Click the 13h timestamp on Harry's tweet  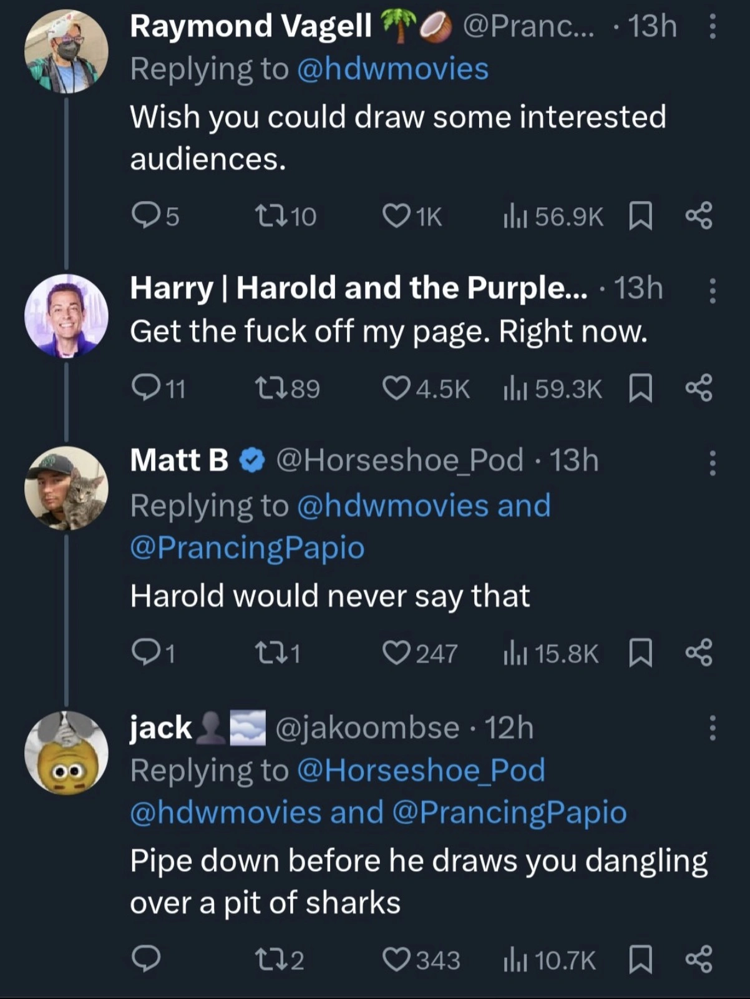click(638, 287)
